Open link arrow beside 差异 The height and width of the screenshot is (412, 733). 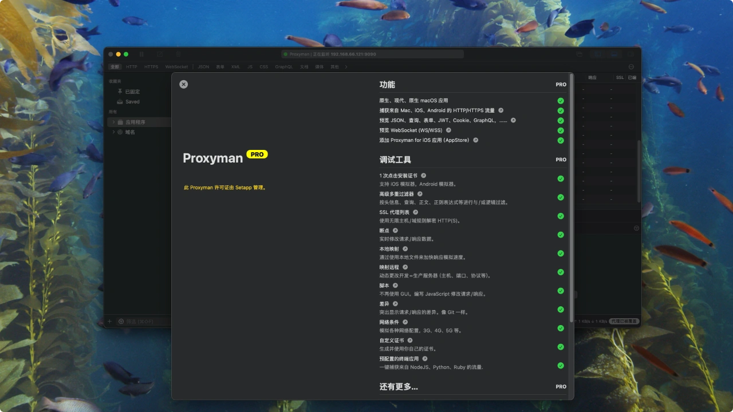tap(395, 304)
